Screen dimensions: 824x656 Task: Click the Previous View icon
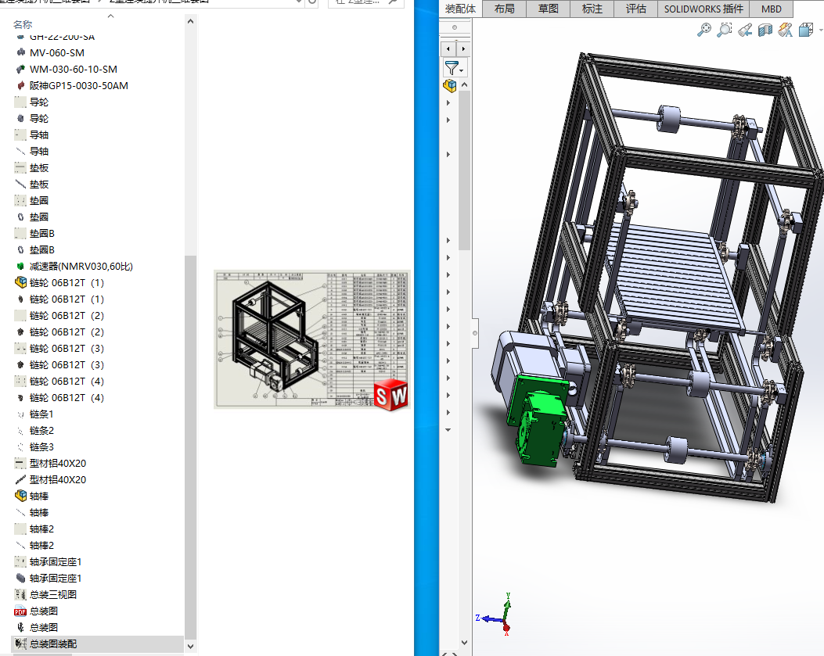[x=745, y=30]
